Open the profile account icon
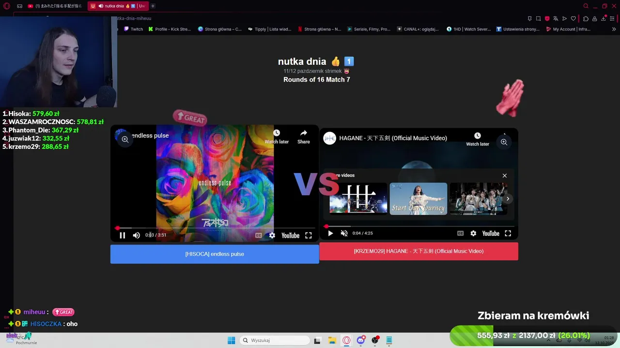This screenshot has width=620, height=348. (x=595, y=18)
